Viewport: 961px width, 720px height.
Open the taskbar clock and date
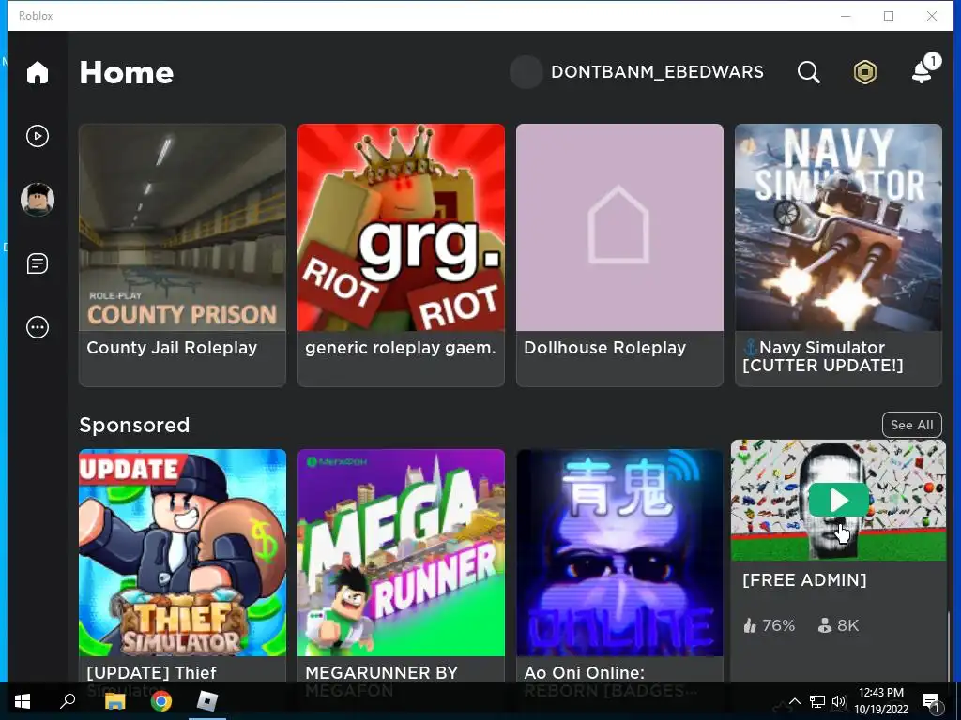(x=880, y=701)
